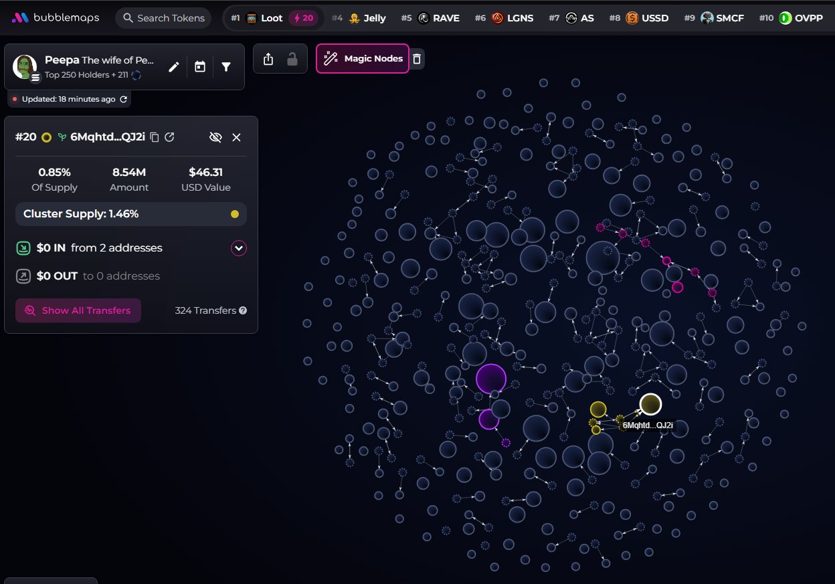This screenshot has width=835, height=584.
Task: Click the share/export icon
Action: 268,59
